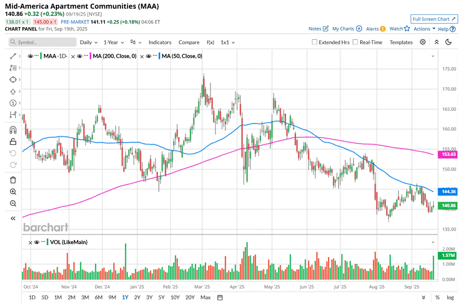Click the trash delete drawings icon
463x305 pixels.
pos(13,180)
